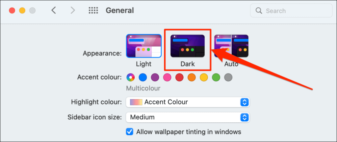Select the Auto appearance thumbnail
This screenshot has height=142, width=337.
tap(231, 46)
